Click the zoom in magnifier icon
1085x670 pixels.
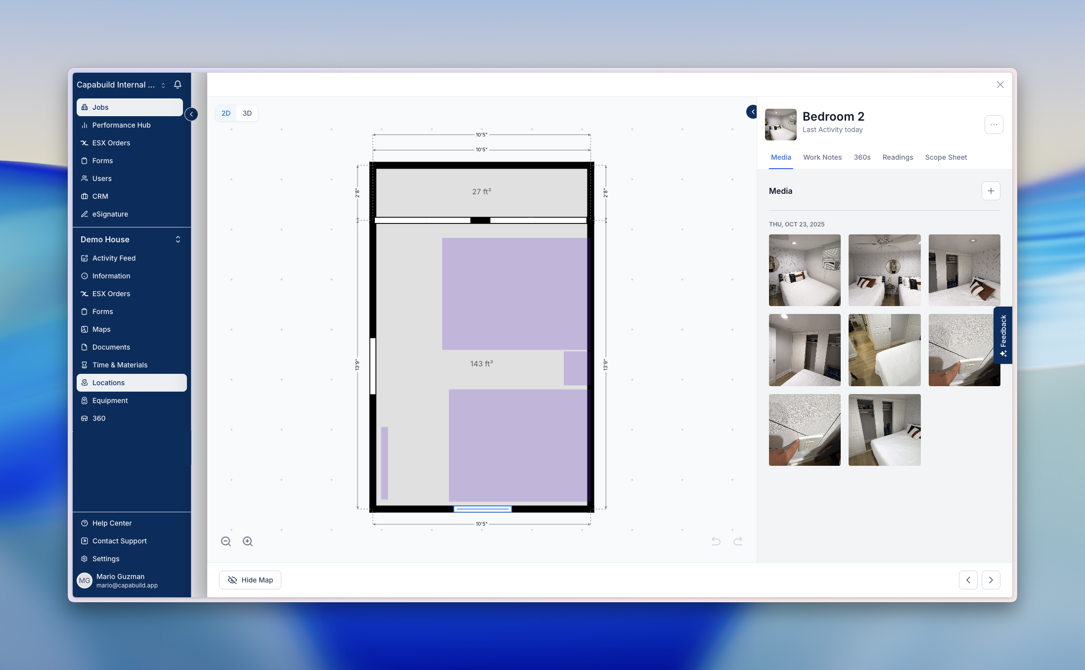pos(248,541)
